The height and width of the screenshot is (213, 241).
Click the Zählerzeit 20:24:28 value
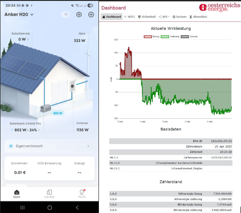click(x=226, y=152)
